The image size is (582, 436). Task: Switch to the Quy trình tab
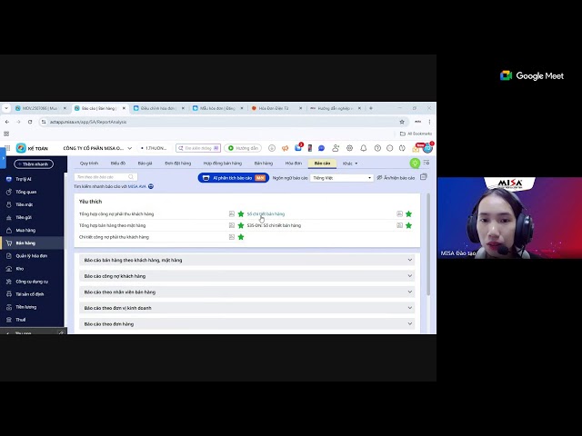(x=88, y=163)
